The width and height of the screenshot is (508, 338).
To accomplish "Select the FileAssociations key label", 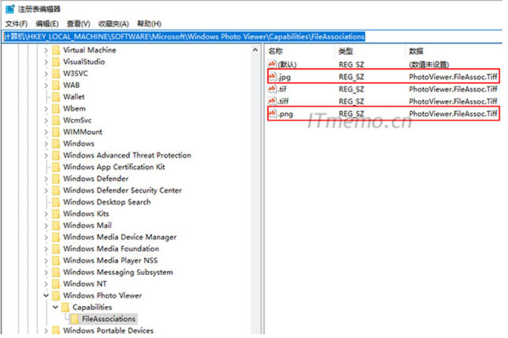I will point(108,319).
